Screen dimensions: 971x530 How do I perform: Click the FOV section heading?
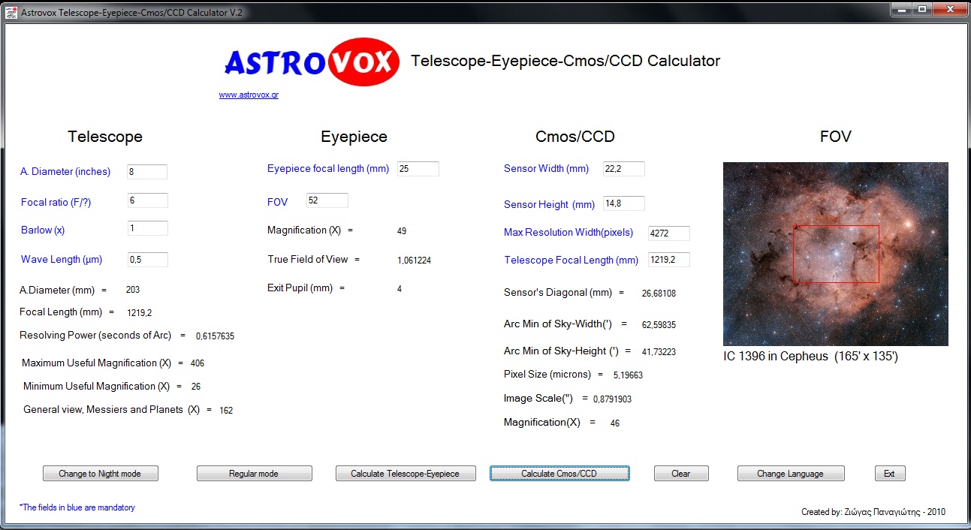835,137
